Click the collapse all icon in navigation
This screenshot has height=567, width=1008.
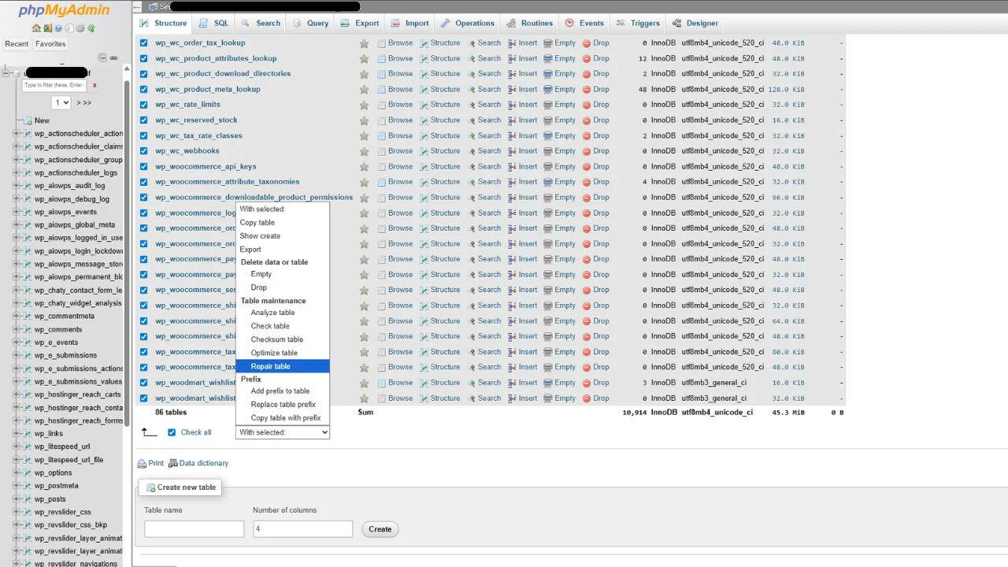pyautogui.click(x=102, y=57)
